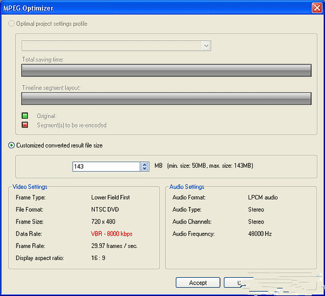Viewport: 325px width, 296px height.
Task: Click the MPEG Optimizer title bar text
Action: pyautogui.click(x=28, y=8)
